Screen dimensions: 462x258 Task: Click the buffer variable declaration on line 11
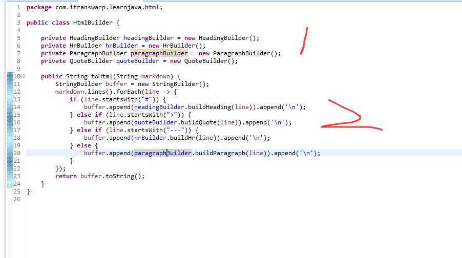pos(116,84)
